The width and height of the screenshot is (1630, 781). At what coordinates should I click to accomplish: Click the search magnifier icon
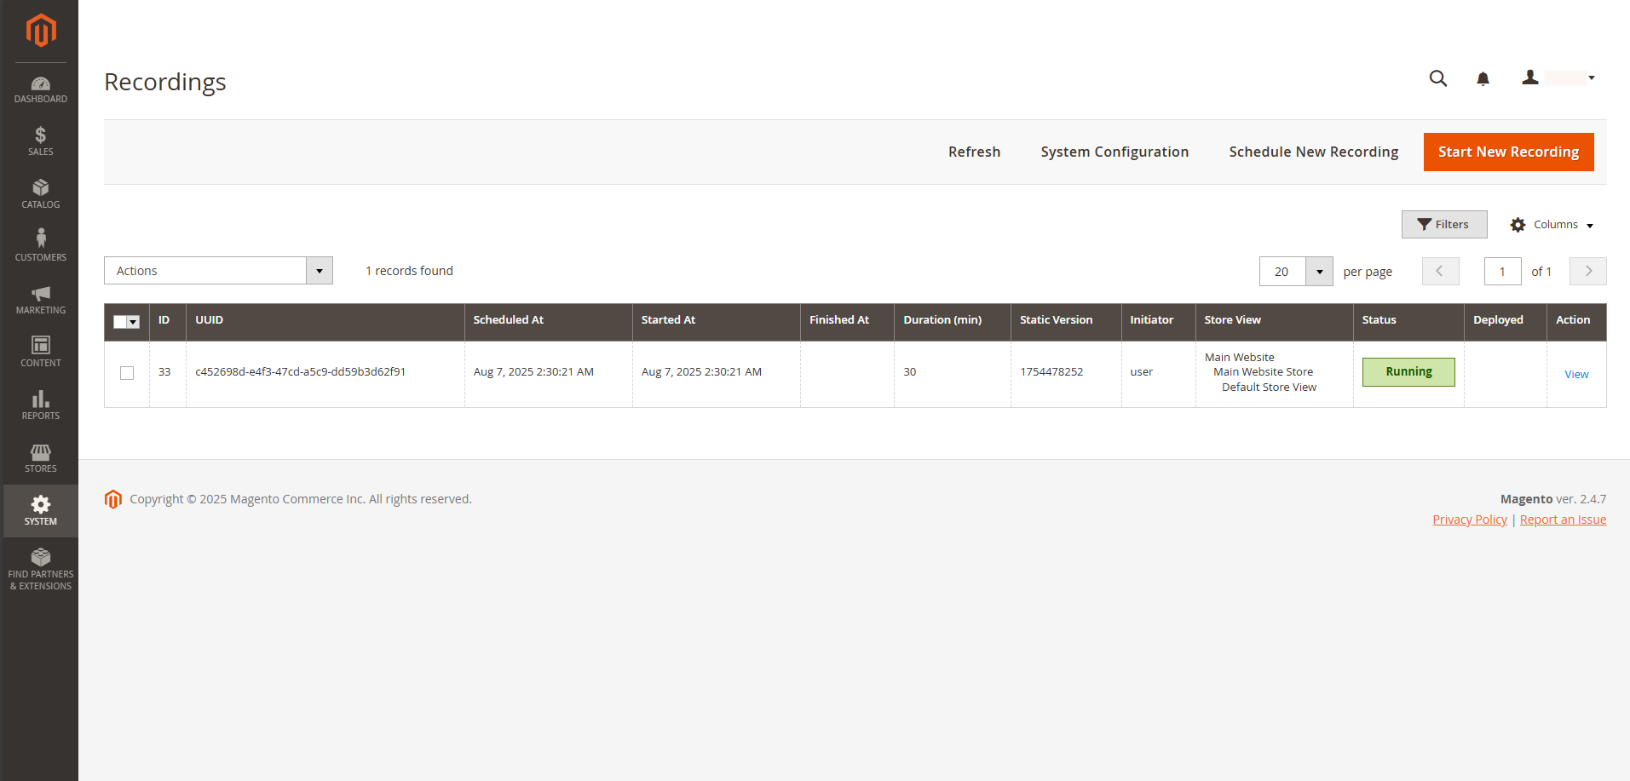pos(1438,78)
